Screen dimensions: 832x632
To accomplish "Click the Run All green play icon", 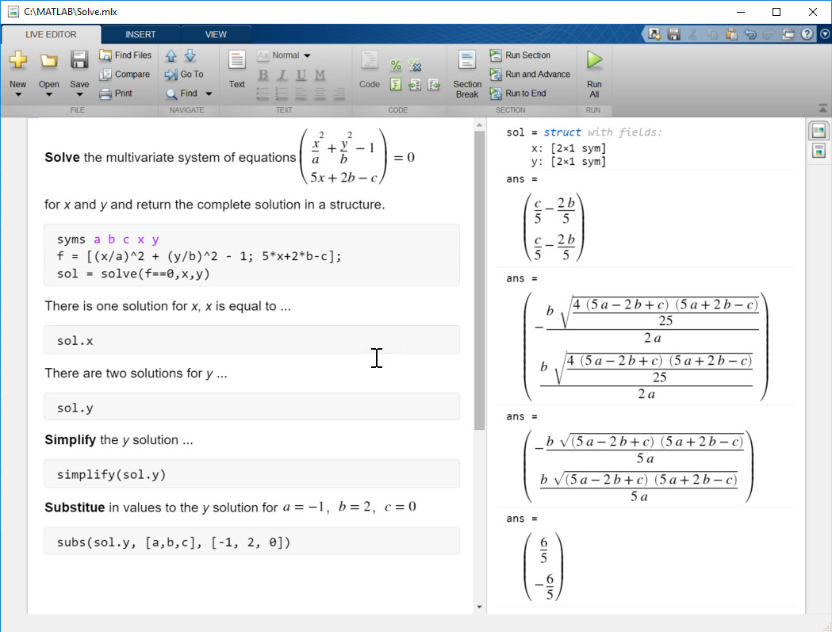I will 594,60.
